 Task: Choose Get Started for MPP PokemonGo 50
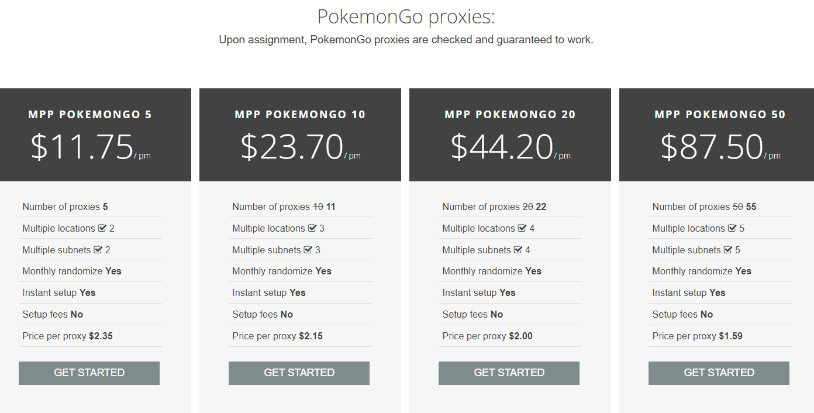click(719, 373)
